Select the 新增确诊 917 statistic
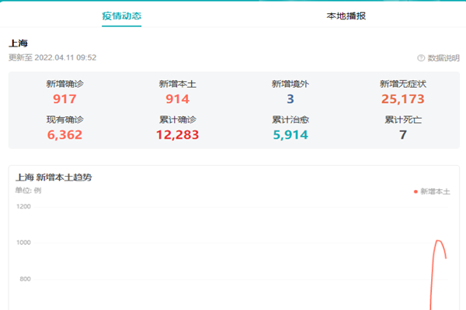466x310 pixels. pyautogui.click(x=64, y=98)
